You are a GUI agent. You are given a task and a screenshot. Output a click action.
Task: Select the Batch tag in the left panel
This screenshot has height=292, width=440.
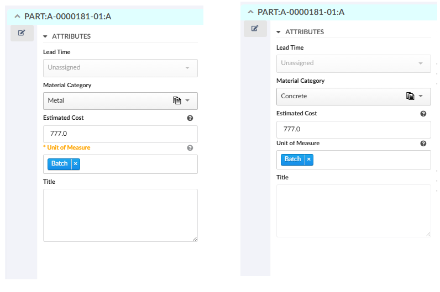coord(60,164)
